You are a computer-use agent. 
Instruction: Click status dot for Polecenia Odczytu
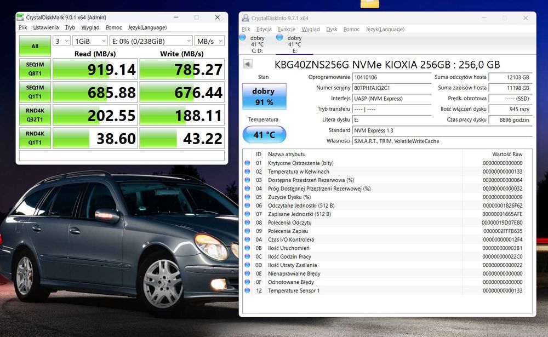click(x=247, y=222)
